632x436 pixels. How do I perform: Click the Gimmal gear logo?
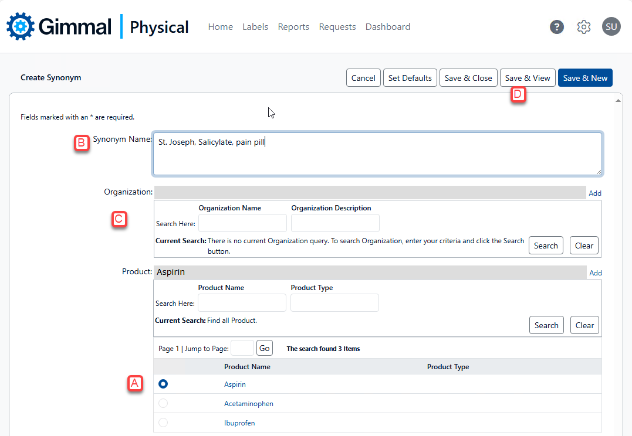[21, 26]
